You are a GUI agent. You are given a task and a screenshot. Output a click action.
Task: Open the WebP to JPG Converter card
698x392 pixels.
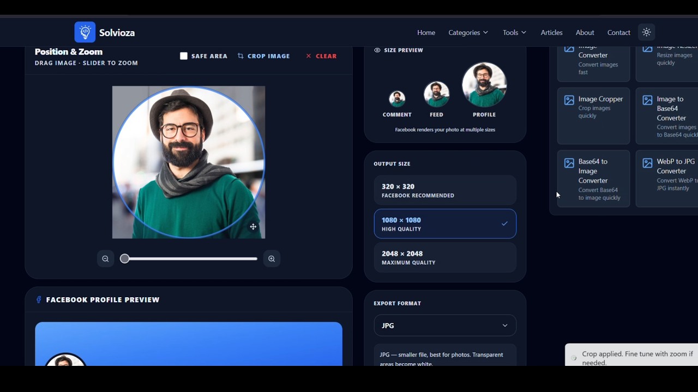pyautogui.click(x=666, y=179)
